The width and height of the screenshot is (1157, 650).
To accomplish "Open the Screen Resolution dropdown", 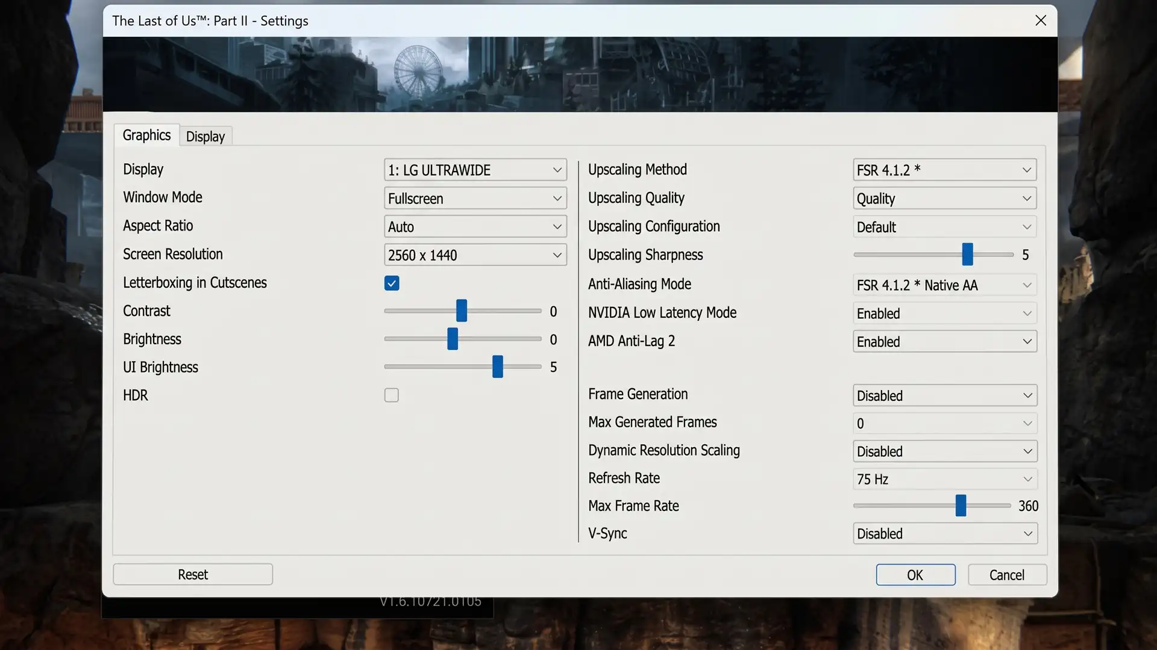I will click(x=475, y=255).
